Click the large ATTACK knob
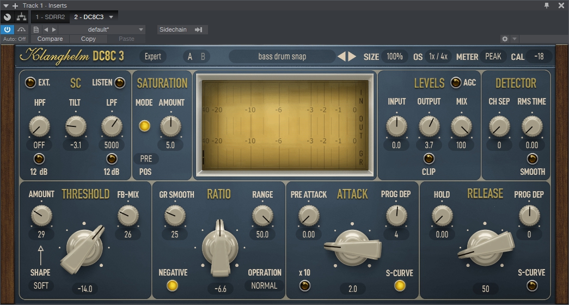Screen dimensions: 569x305 coord(352,249)
